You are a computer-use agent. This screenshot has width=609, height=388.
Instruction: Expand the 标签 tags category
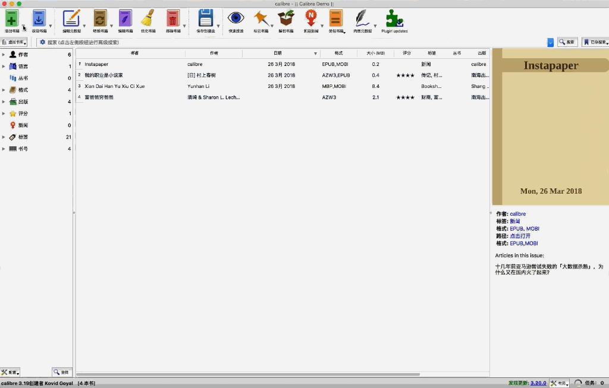click(x=4, y=137)
